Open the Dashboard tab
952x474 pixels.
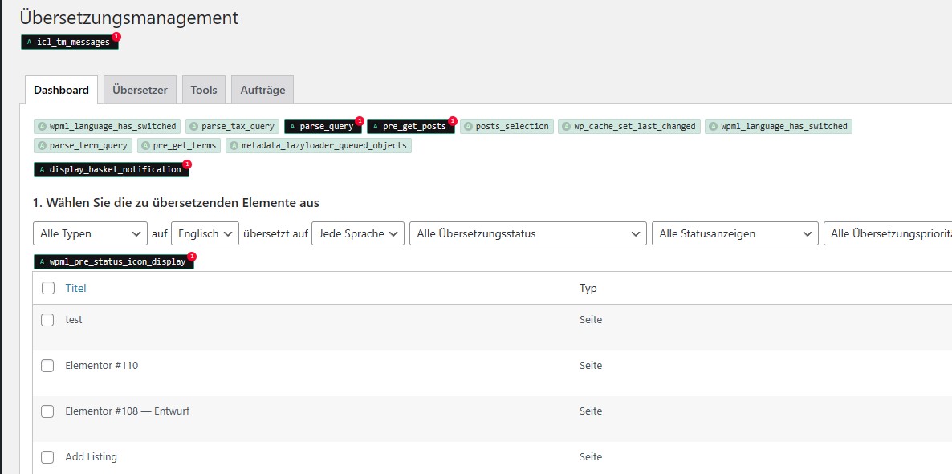[61, 90]
